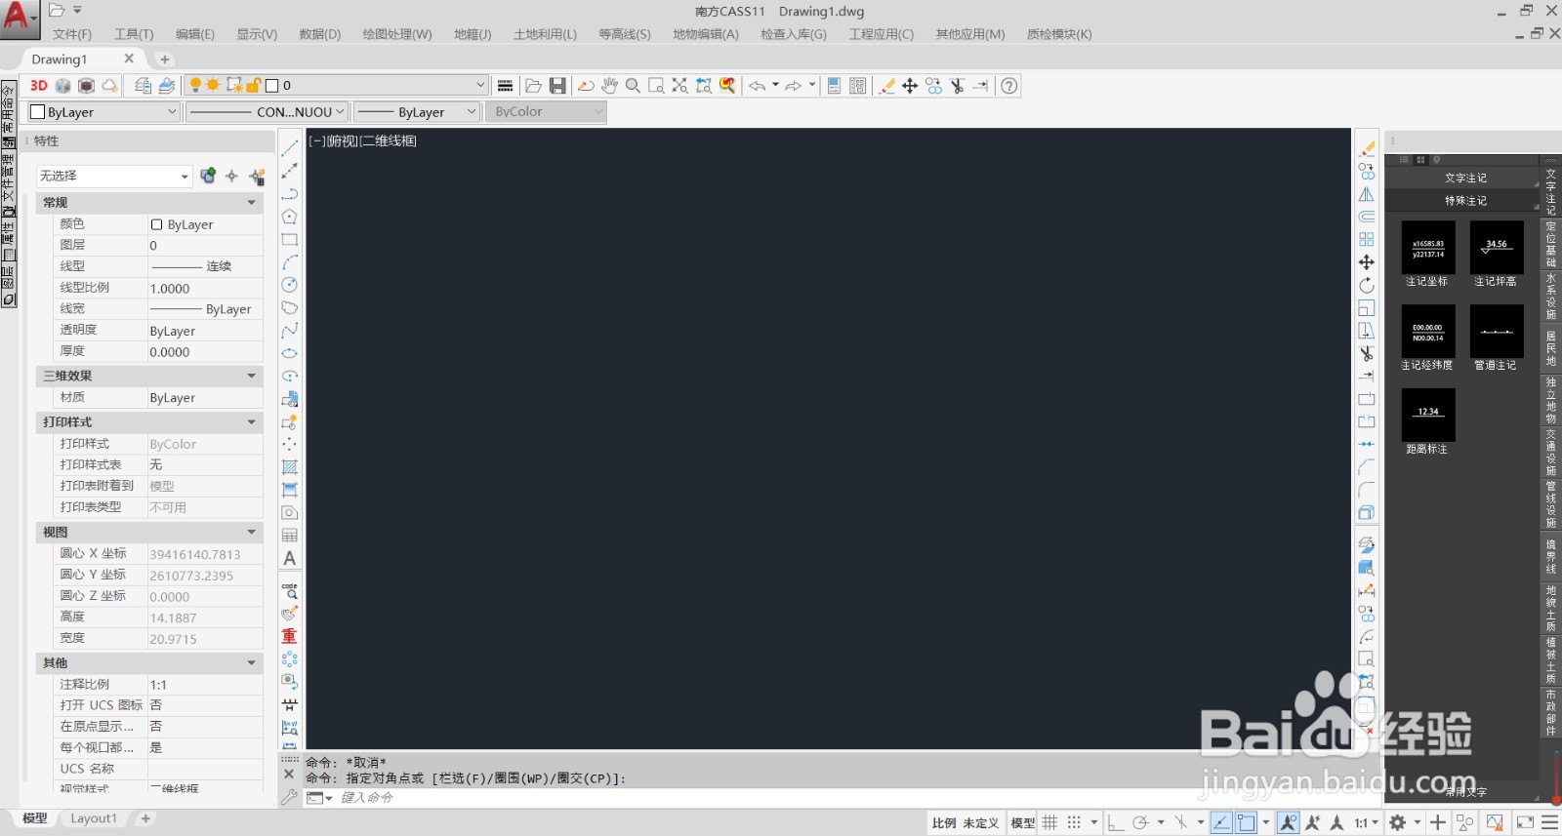Click Quick Select icon in Properties panel

(257, 177)
